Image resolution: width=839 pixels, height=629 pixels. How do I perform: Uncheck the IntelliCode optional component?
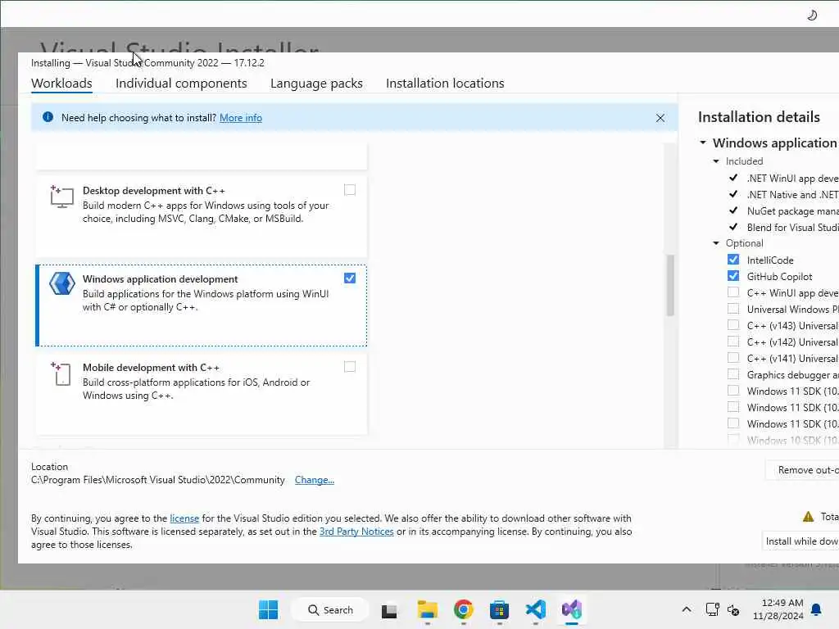click(x=733, y=260)
